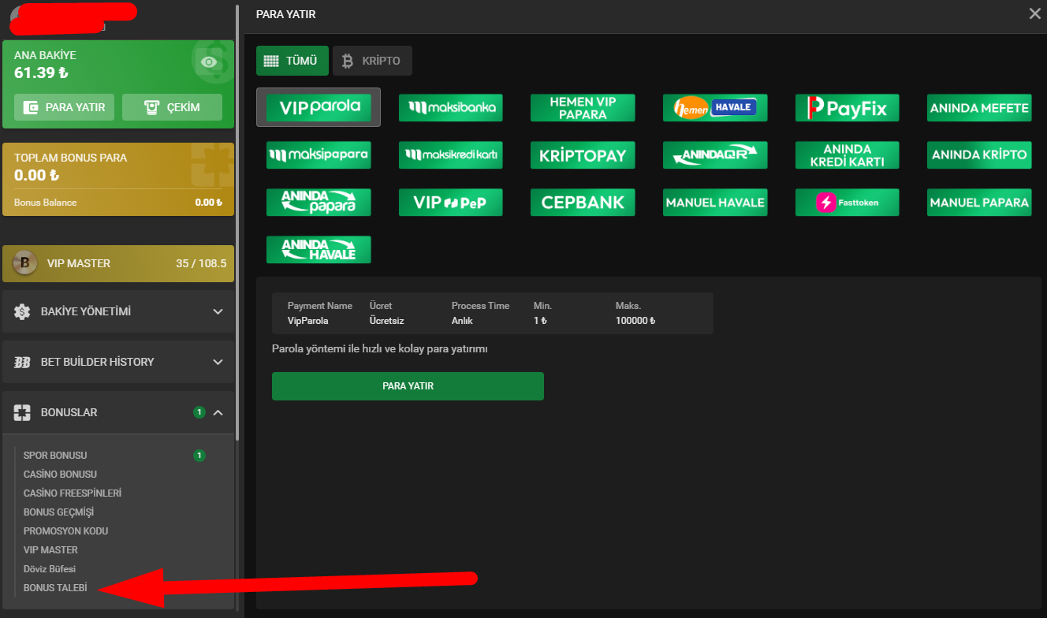The width and height of the screenshot is (1047, 618).
Task: Open Döviz Büfesi menu item
Action: pos(50,569)
